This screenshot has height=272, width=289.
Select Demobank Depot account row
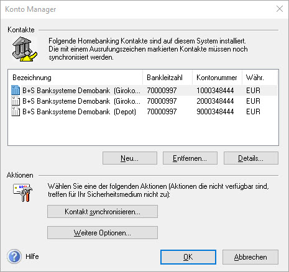(143, 112)
